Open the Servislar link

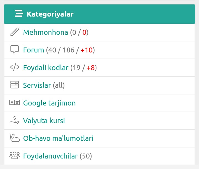click(37, 85)
